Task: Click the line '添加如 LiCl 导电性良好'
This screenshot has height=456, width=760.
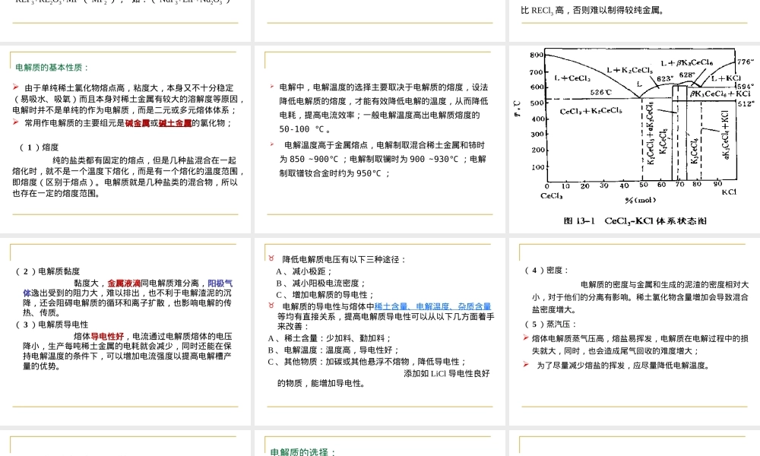Action: point(447,374)
